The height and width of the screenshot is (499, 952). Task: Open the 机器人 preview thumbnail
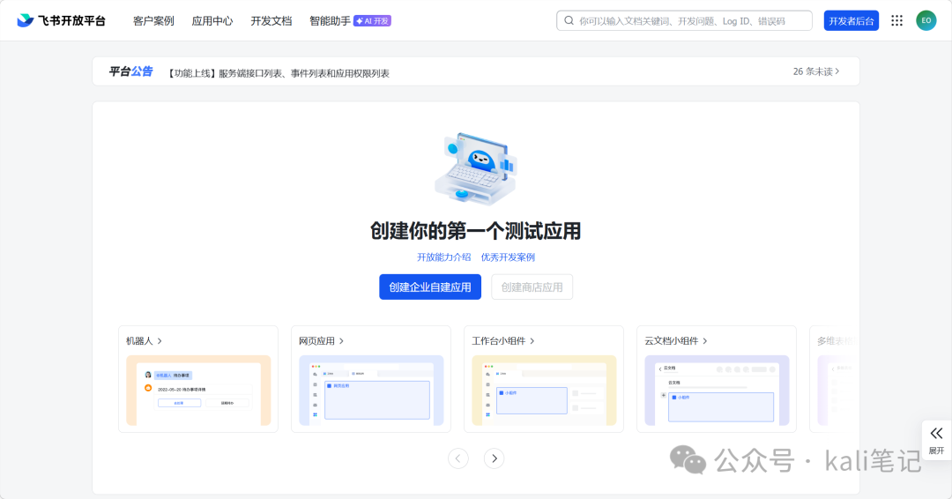198,391
